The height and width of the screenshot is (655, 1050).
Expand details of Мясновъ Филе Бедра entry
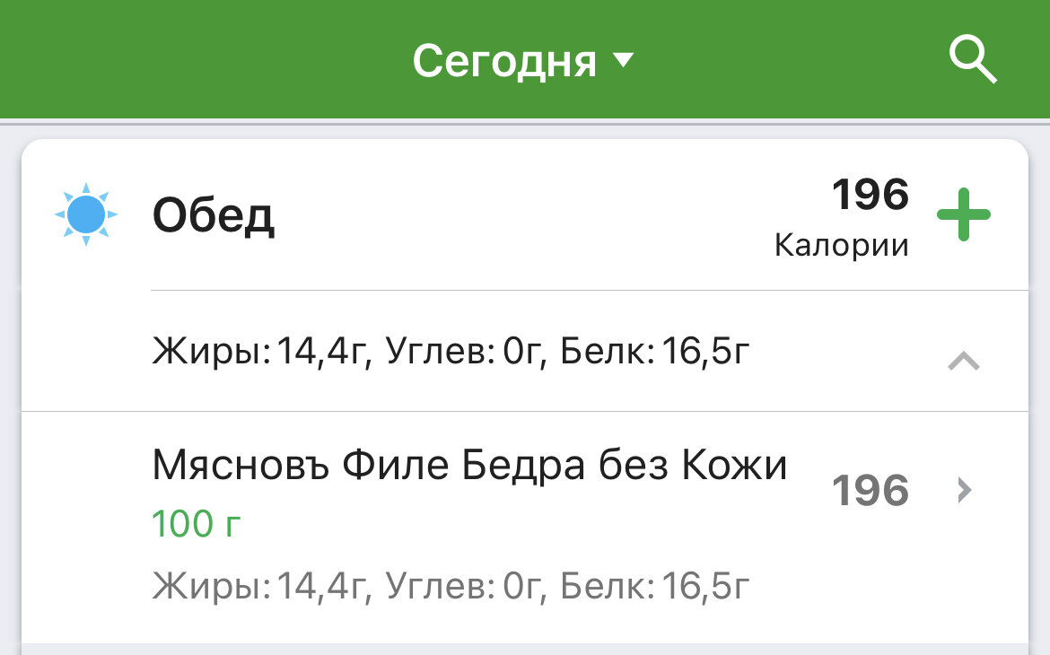(x=963, y=491)
